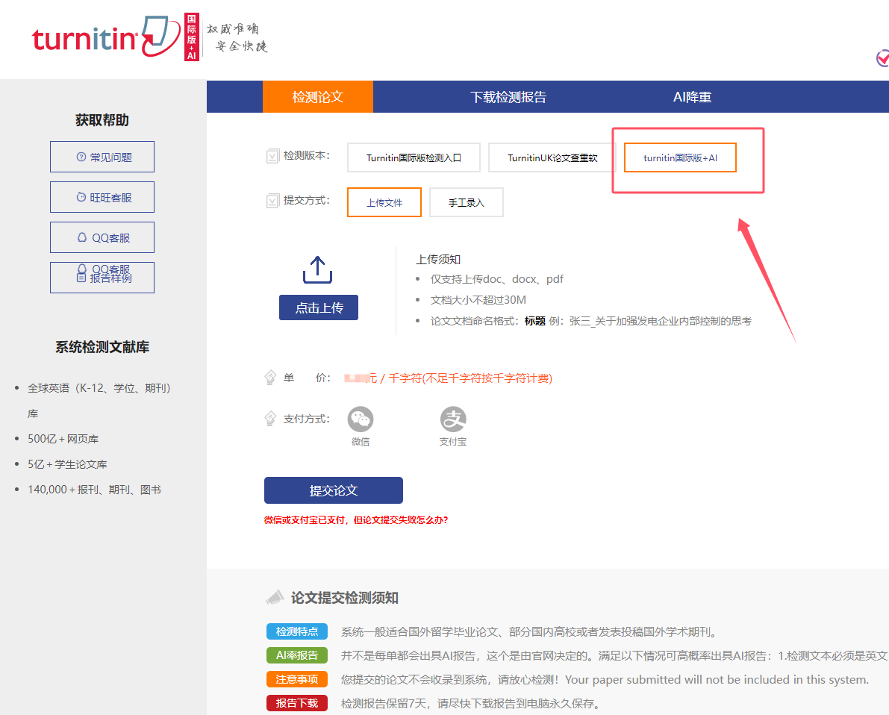The width and height of the screenshot is (889, 715).
Task: Click the 单价 tag icon
Action: pyautogui.click(x=270, y=378)
